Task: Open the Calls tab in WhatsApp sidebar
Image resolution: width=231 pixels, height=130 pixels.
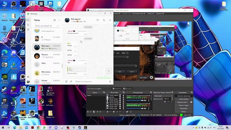Action: click(x=28, y=25)
